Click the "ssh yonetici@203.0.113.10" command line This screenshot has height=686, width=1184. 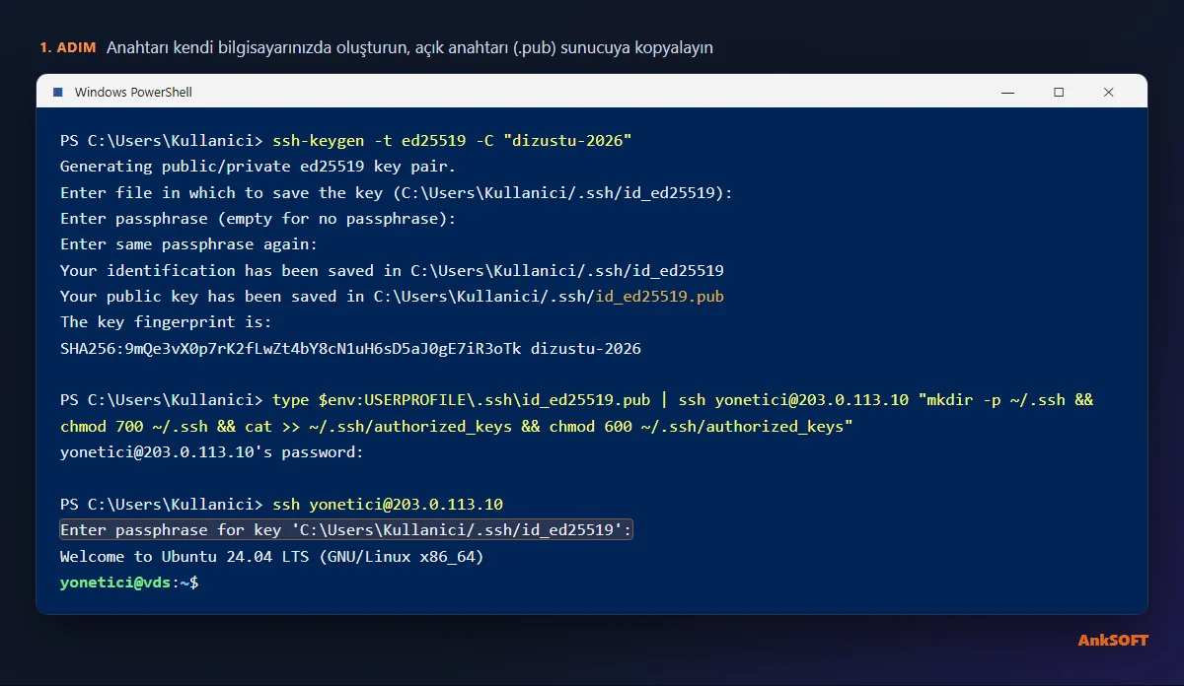(x=281, y=505)
